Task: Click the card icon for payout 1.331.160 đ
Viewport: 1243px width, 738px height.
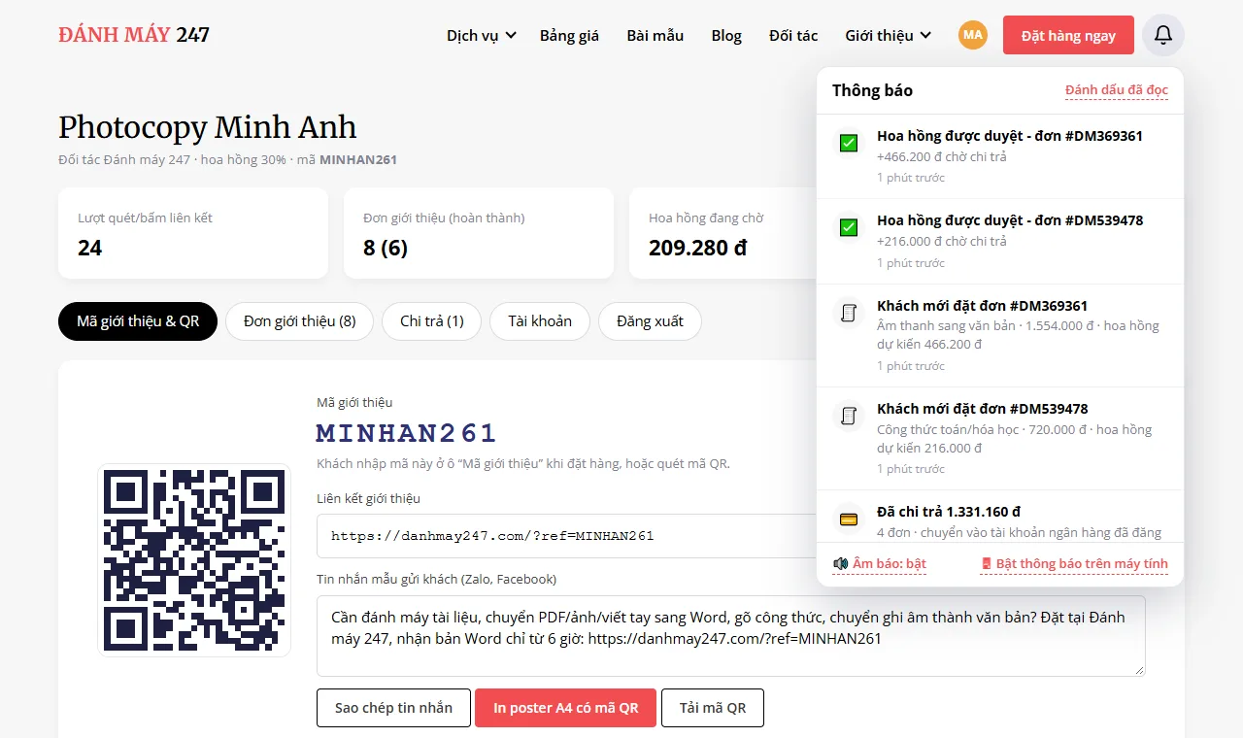Action: [849, 520]
